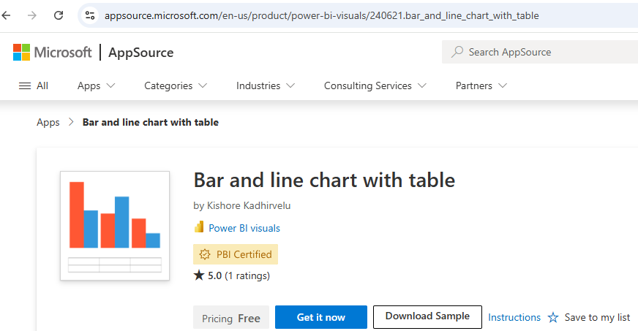Click the Download Sample button
638x331 pixels.
(x=427, y=316)
